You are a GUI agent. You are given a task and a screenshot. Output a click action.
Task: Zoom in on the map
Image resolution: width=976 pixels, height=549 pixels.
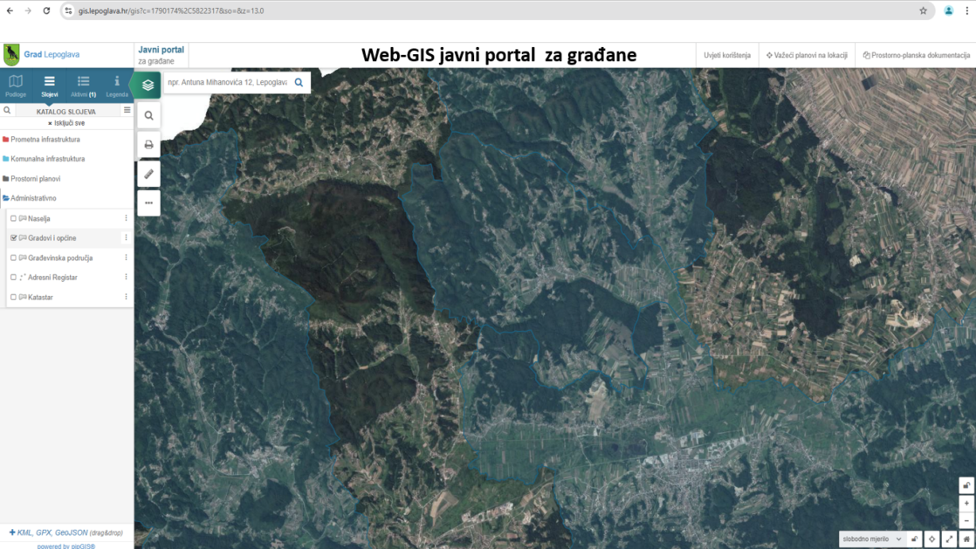pyautogui.click(x=966, y=504)
